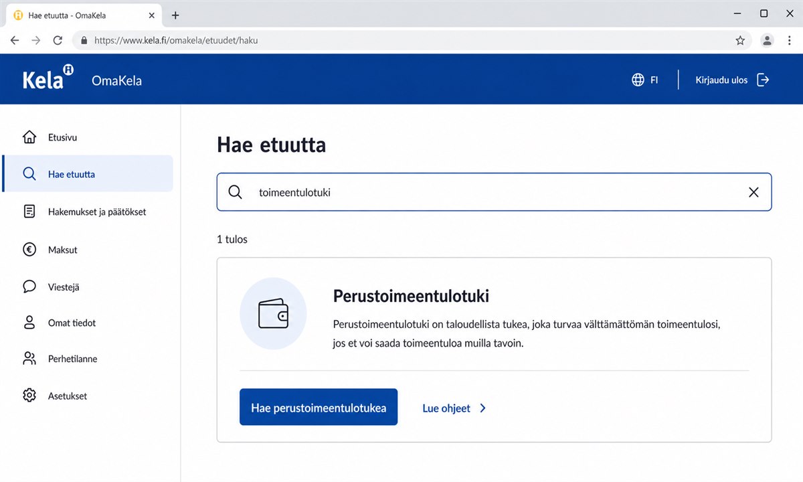Screen dimensions: 803x482
Task: Click the Viestejä speech bubble icon
Action: click(29, 287)
